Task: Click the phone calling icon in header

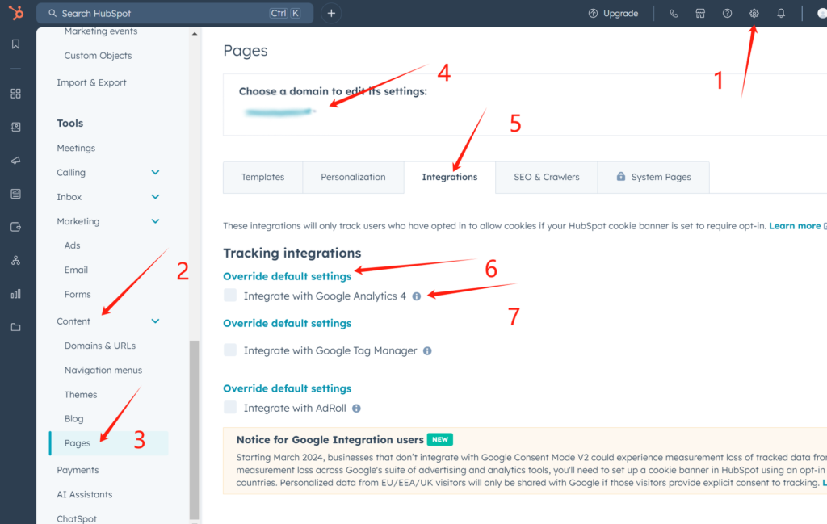Action: 674,14
